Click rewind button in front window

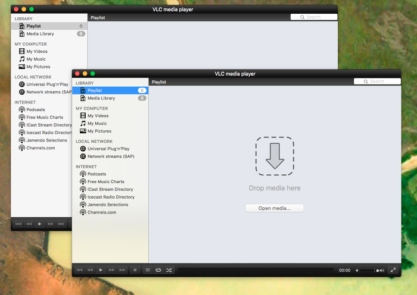point(90,270)
